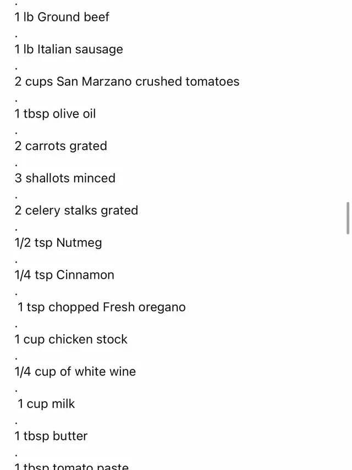Screen dimensions: 352x470
Task: Select the '1/4 tsp Cinnamon' line
Action: (64, 275)
